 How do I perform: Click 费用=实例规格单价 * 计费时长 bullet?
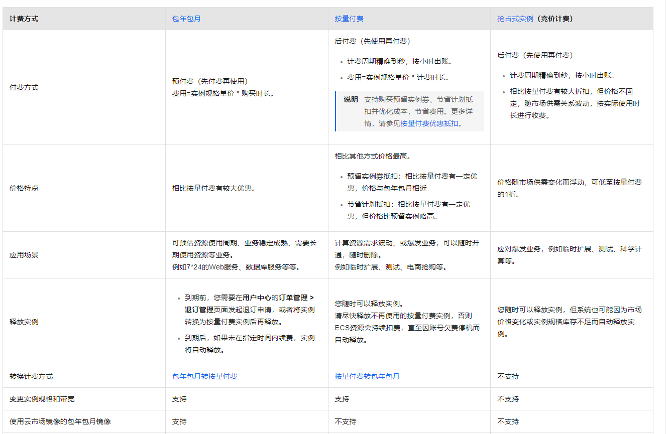coord(400,78)
